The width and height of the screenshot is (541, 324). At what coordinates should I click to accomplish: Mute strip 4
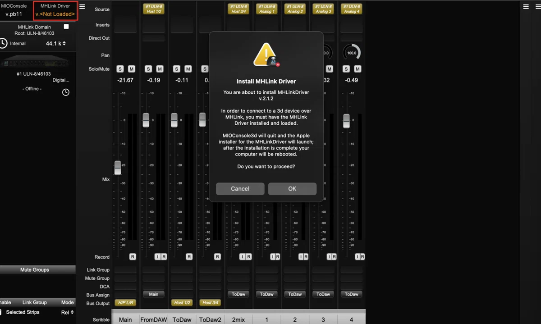pos(358,69)
